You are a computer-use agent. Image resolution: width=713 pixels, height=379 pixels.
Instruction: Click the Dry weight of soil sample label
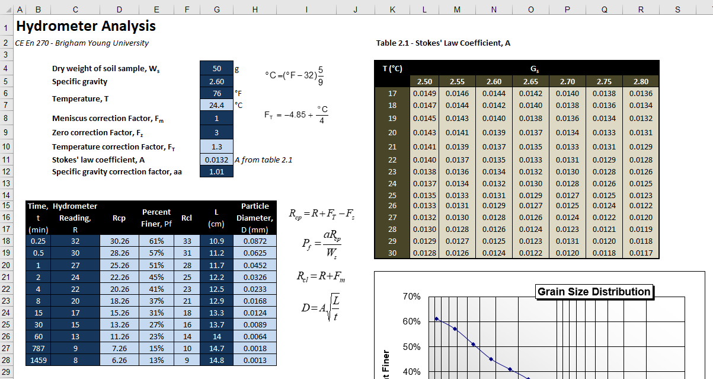[x=105, y=69]
